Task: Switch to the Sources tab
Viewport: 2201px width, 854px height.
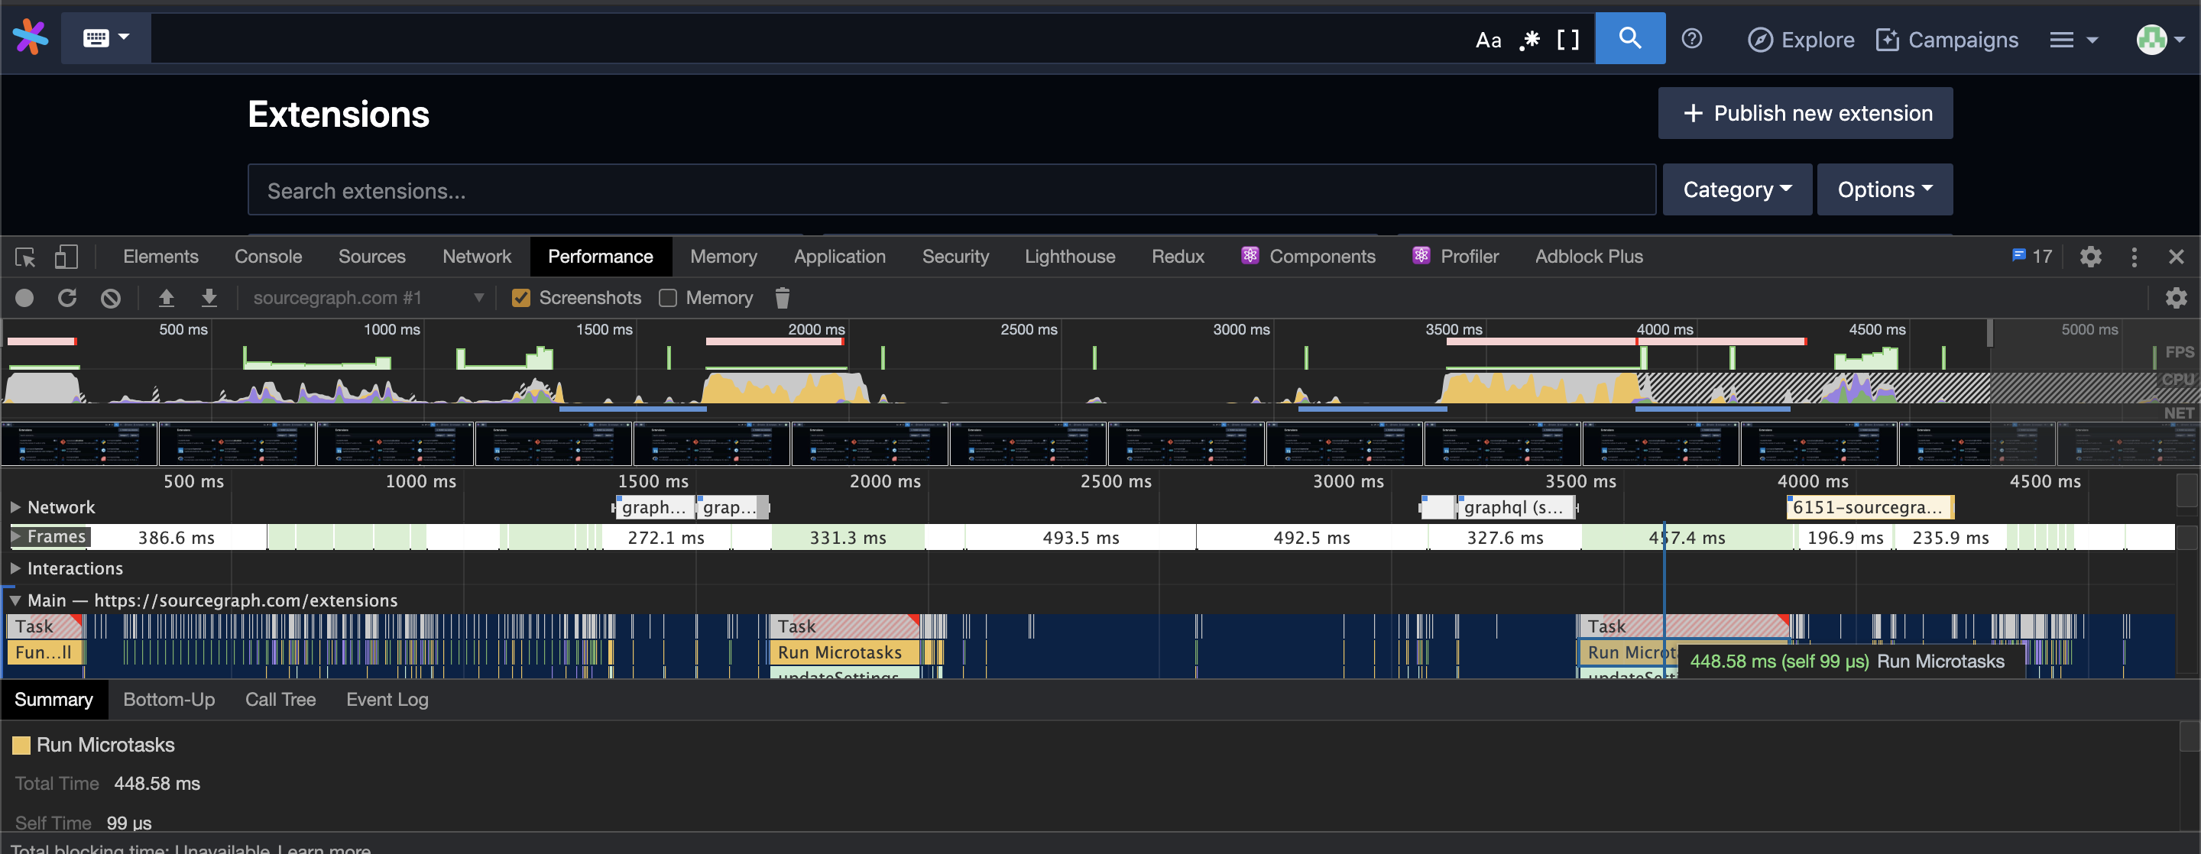Action: tap(371, 256)
